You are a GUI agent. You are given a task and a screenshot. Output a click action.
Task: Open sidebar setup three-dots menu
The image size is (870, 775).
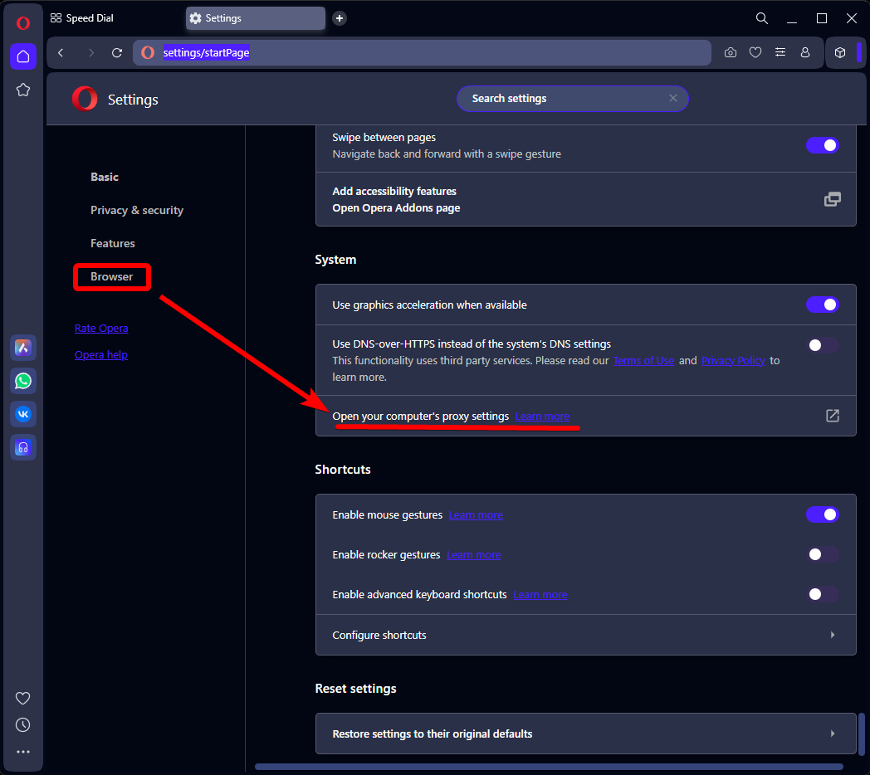tap(22, 752)
